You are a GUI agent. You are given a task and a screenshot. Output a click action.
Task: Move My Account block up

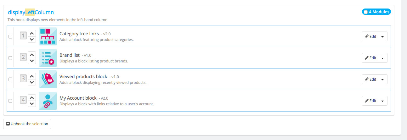(32, 97)
